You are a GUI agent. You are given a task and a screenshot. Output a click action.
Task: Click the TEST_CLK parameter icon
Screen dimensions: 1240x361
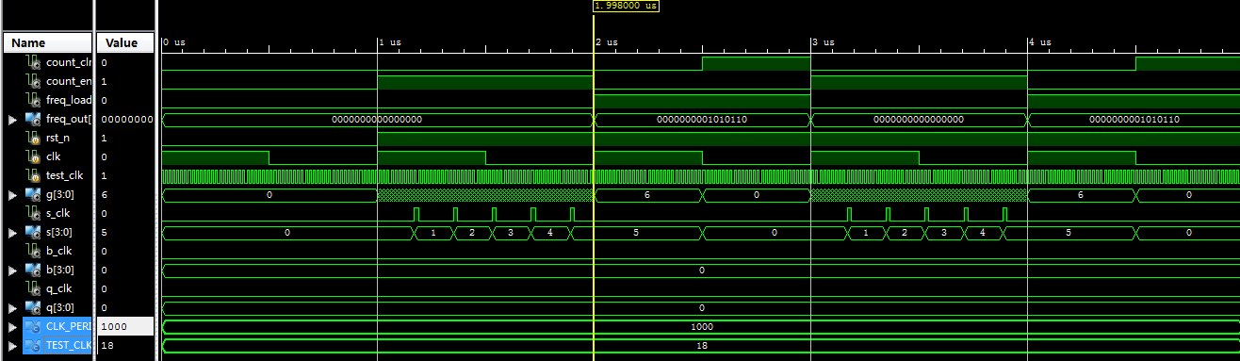click(32, 345)
